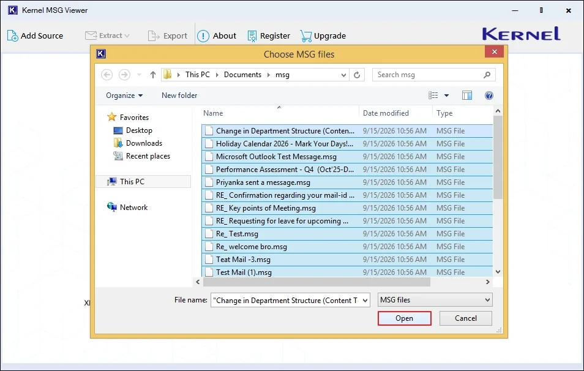Open the Help icon
This screenshot has height=371, width=584.
(x=489, y=96)
